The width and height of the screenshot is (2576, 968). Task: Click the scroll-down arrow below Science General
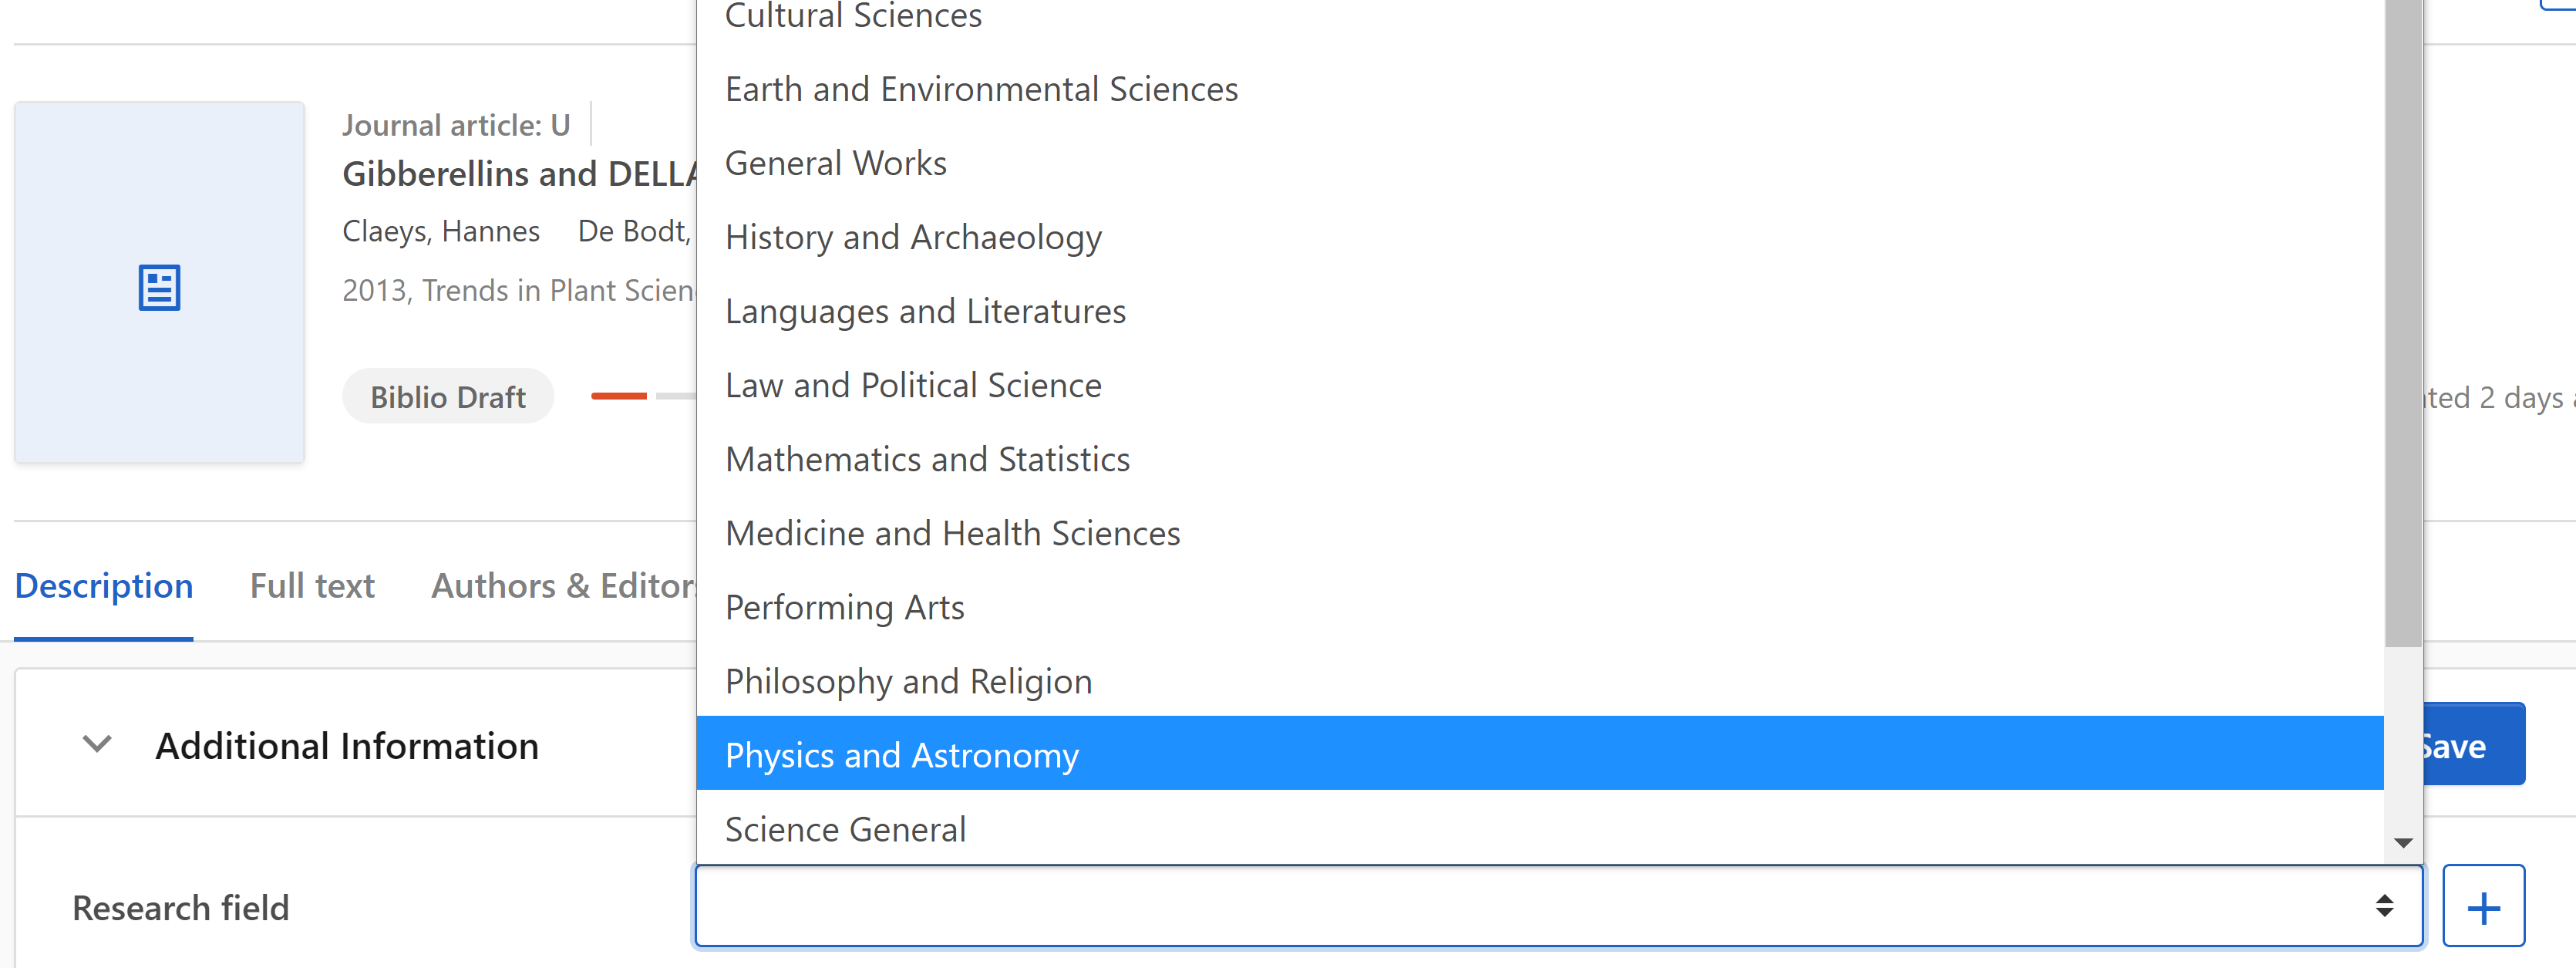click(2404, 843)
